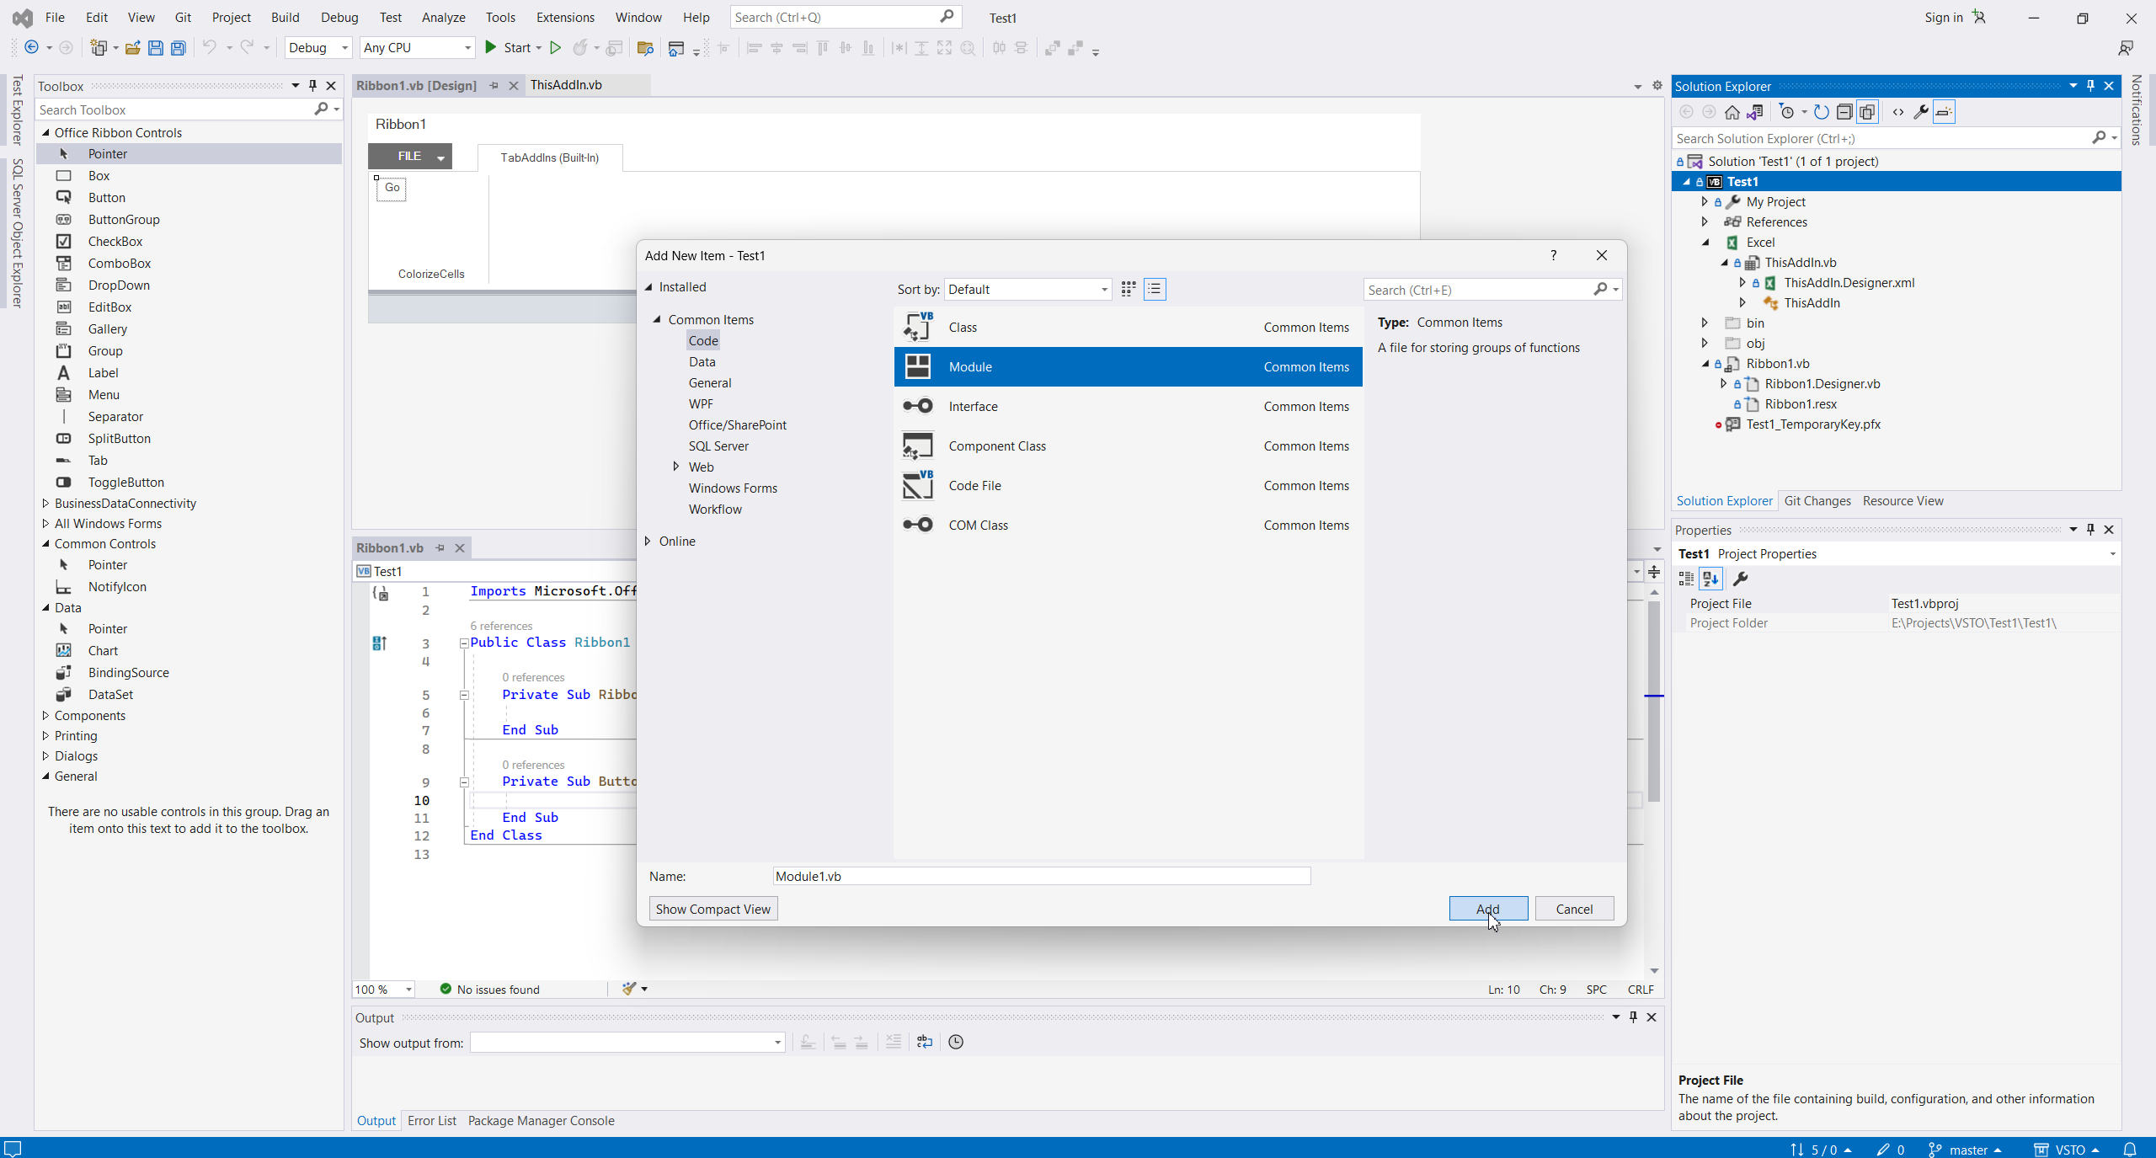Click the Cancel button in dialog
Screen dimensions: 2156x1158
(1573, 909)
